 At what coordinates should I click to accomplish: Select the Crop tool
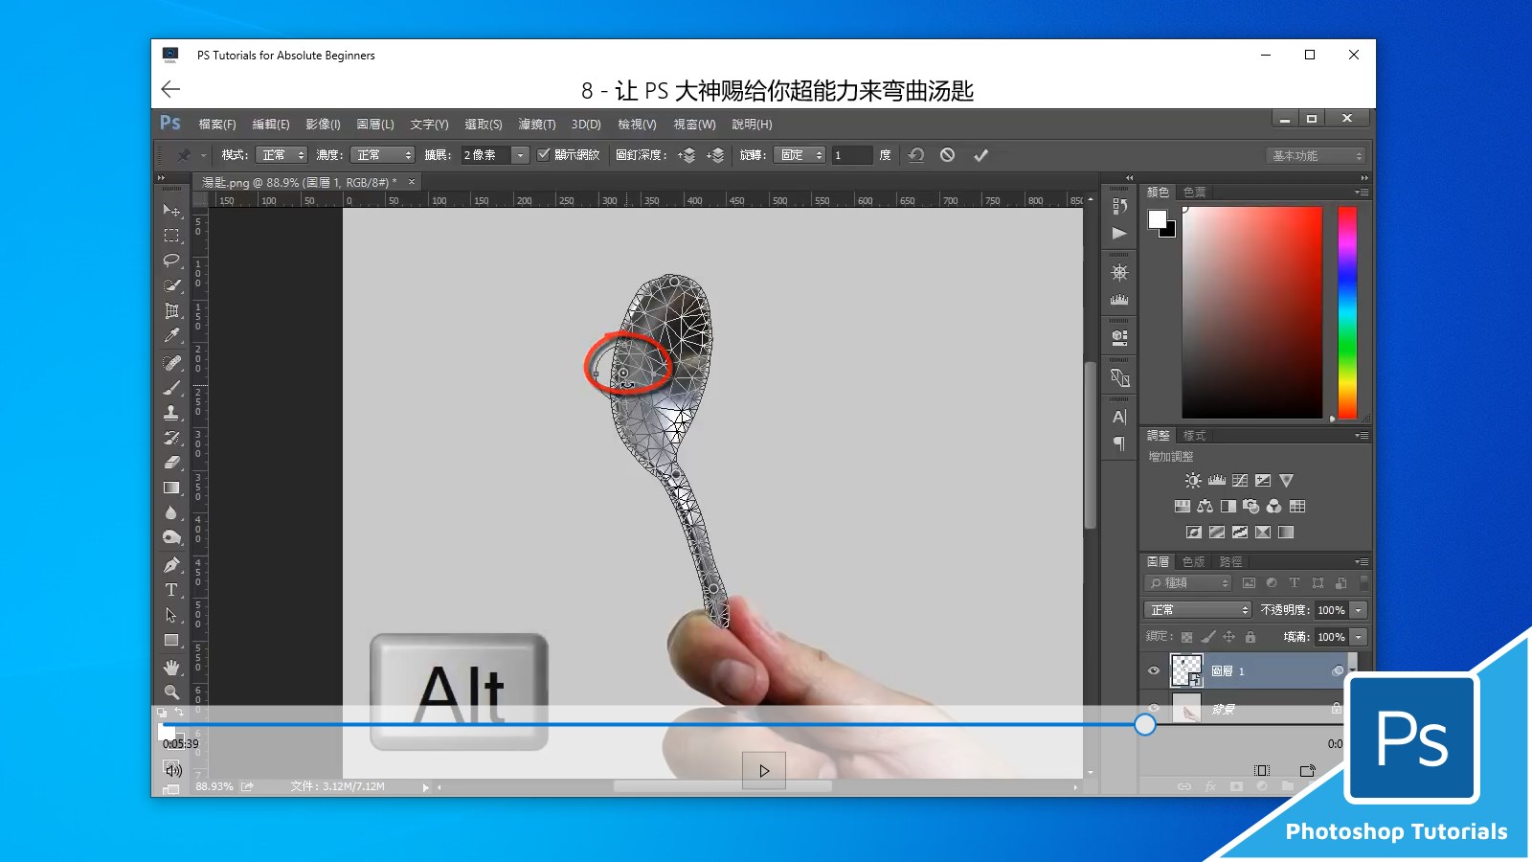pos(171,310)
